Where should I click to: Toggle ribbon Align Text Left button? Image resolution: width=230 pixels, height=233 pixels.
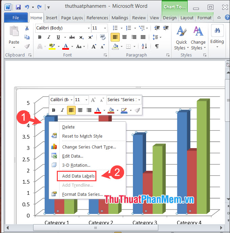click(115, 37)
